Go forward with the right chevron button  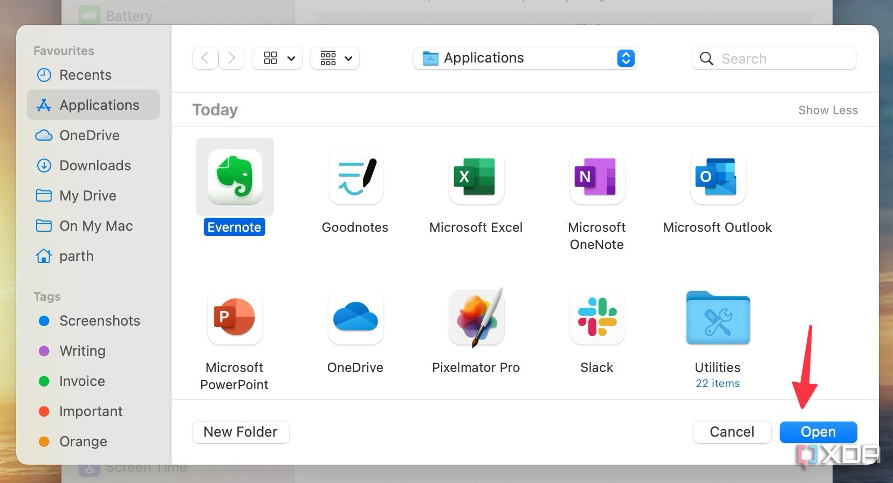click(x=231, y=58)
